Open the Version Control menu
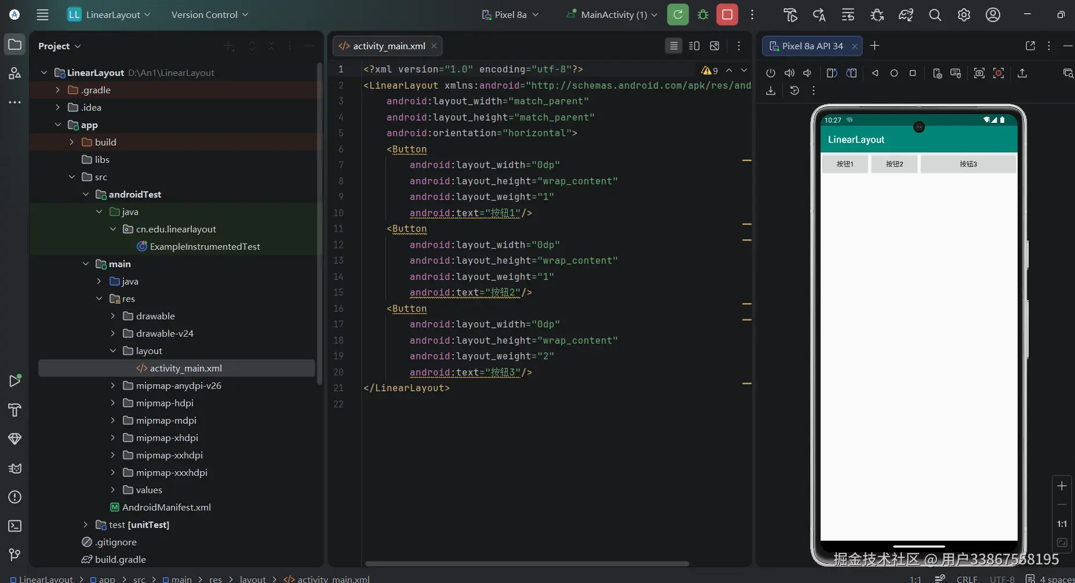 (209, 14)
